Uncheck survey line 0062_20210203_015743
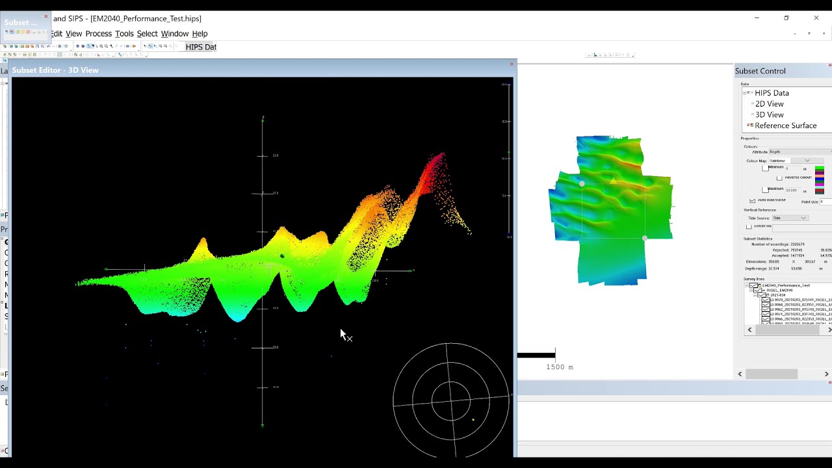The width and height of the screenshot is (832, 468). coord(766,309)
